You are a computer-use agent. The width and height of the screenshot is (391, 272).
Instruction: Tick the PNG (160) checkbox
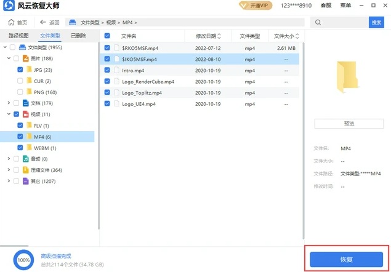pos(20,92)
